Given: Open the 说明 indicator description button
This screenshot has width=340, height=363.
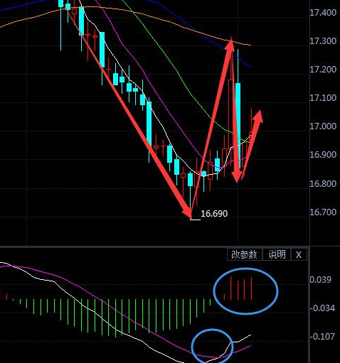Looking at the screenshot, I should click(277, 254).
